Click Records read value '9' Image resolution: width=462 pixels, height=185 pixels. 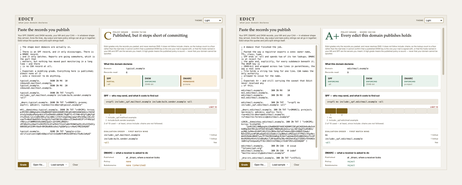click(x=348, y=72)
